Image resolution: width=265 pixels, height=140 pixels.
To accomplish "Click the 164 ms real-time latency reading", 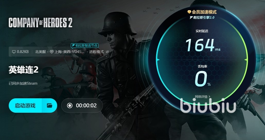I will point(203,45).
